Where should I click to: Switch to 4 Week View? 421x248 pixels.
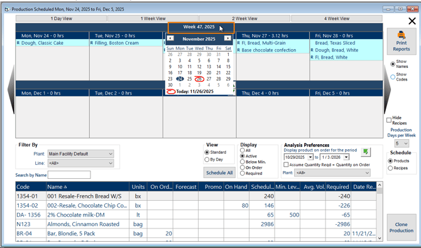pyautogui.click(x=337, y=18)
